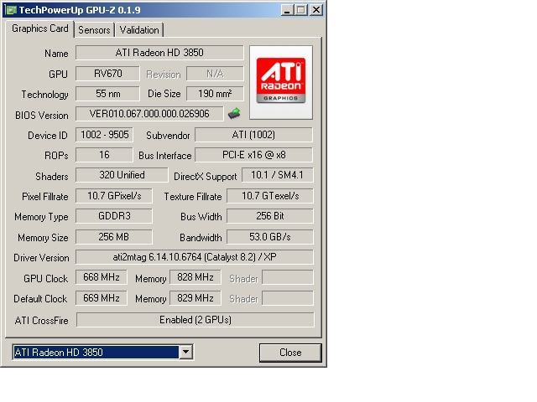Click the Close button
The height and width of the screenshot is (402, 537).
(x=290, y=353)
